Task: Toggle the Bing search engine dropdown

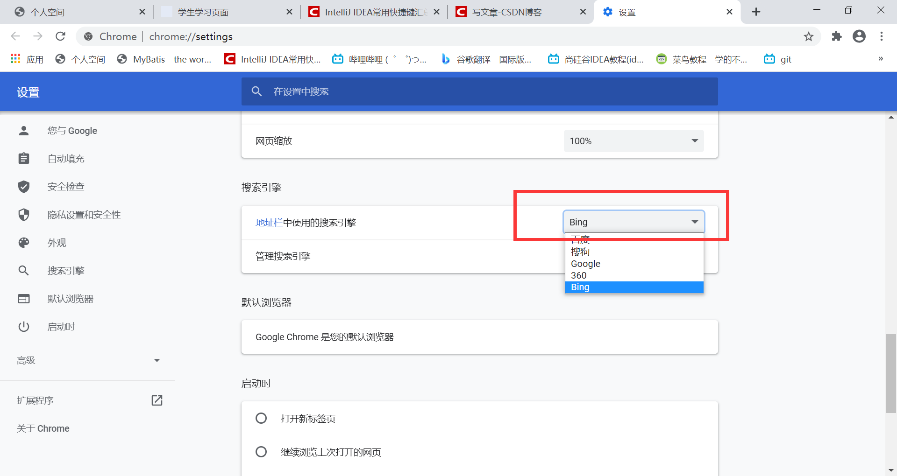Action: pos(634,222)
